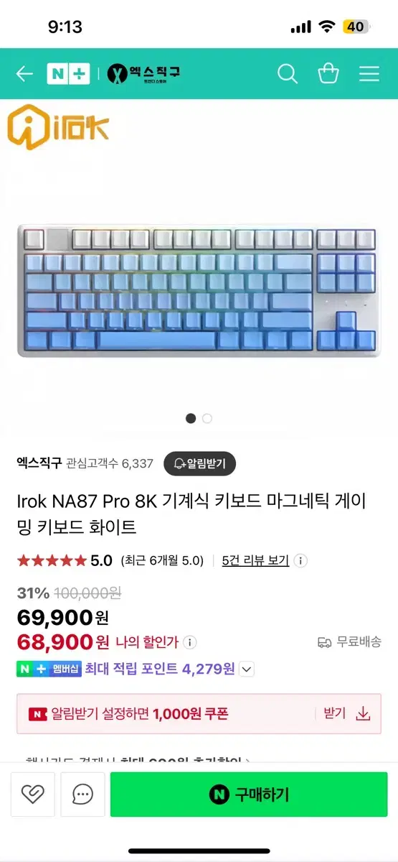Select the first image pagination dot
Image resolution: width=398 pixels, height=862 pixels.
point(191,418)
